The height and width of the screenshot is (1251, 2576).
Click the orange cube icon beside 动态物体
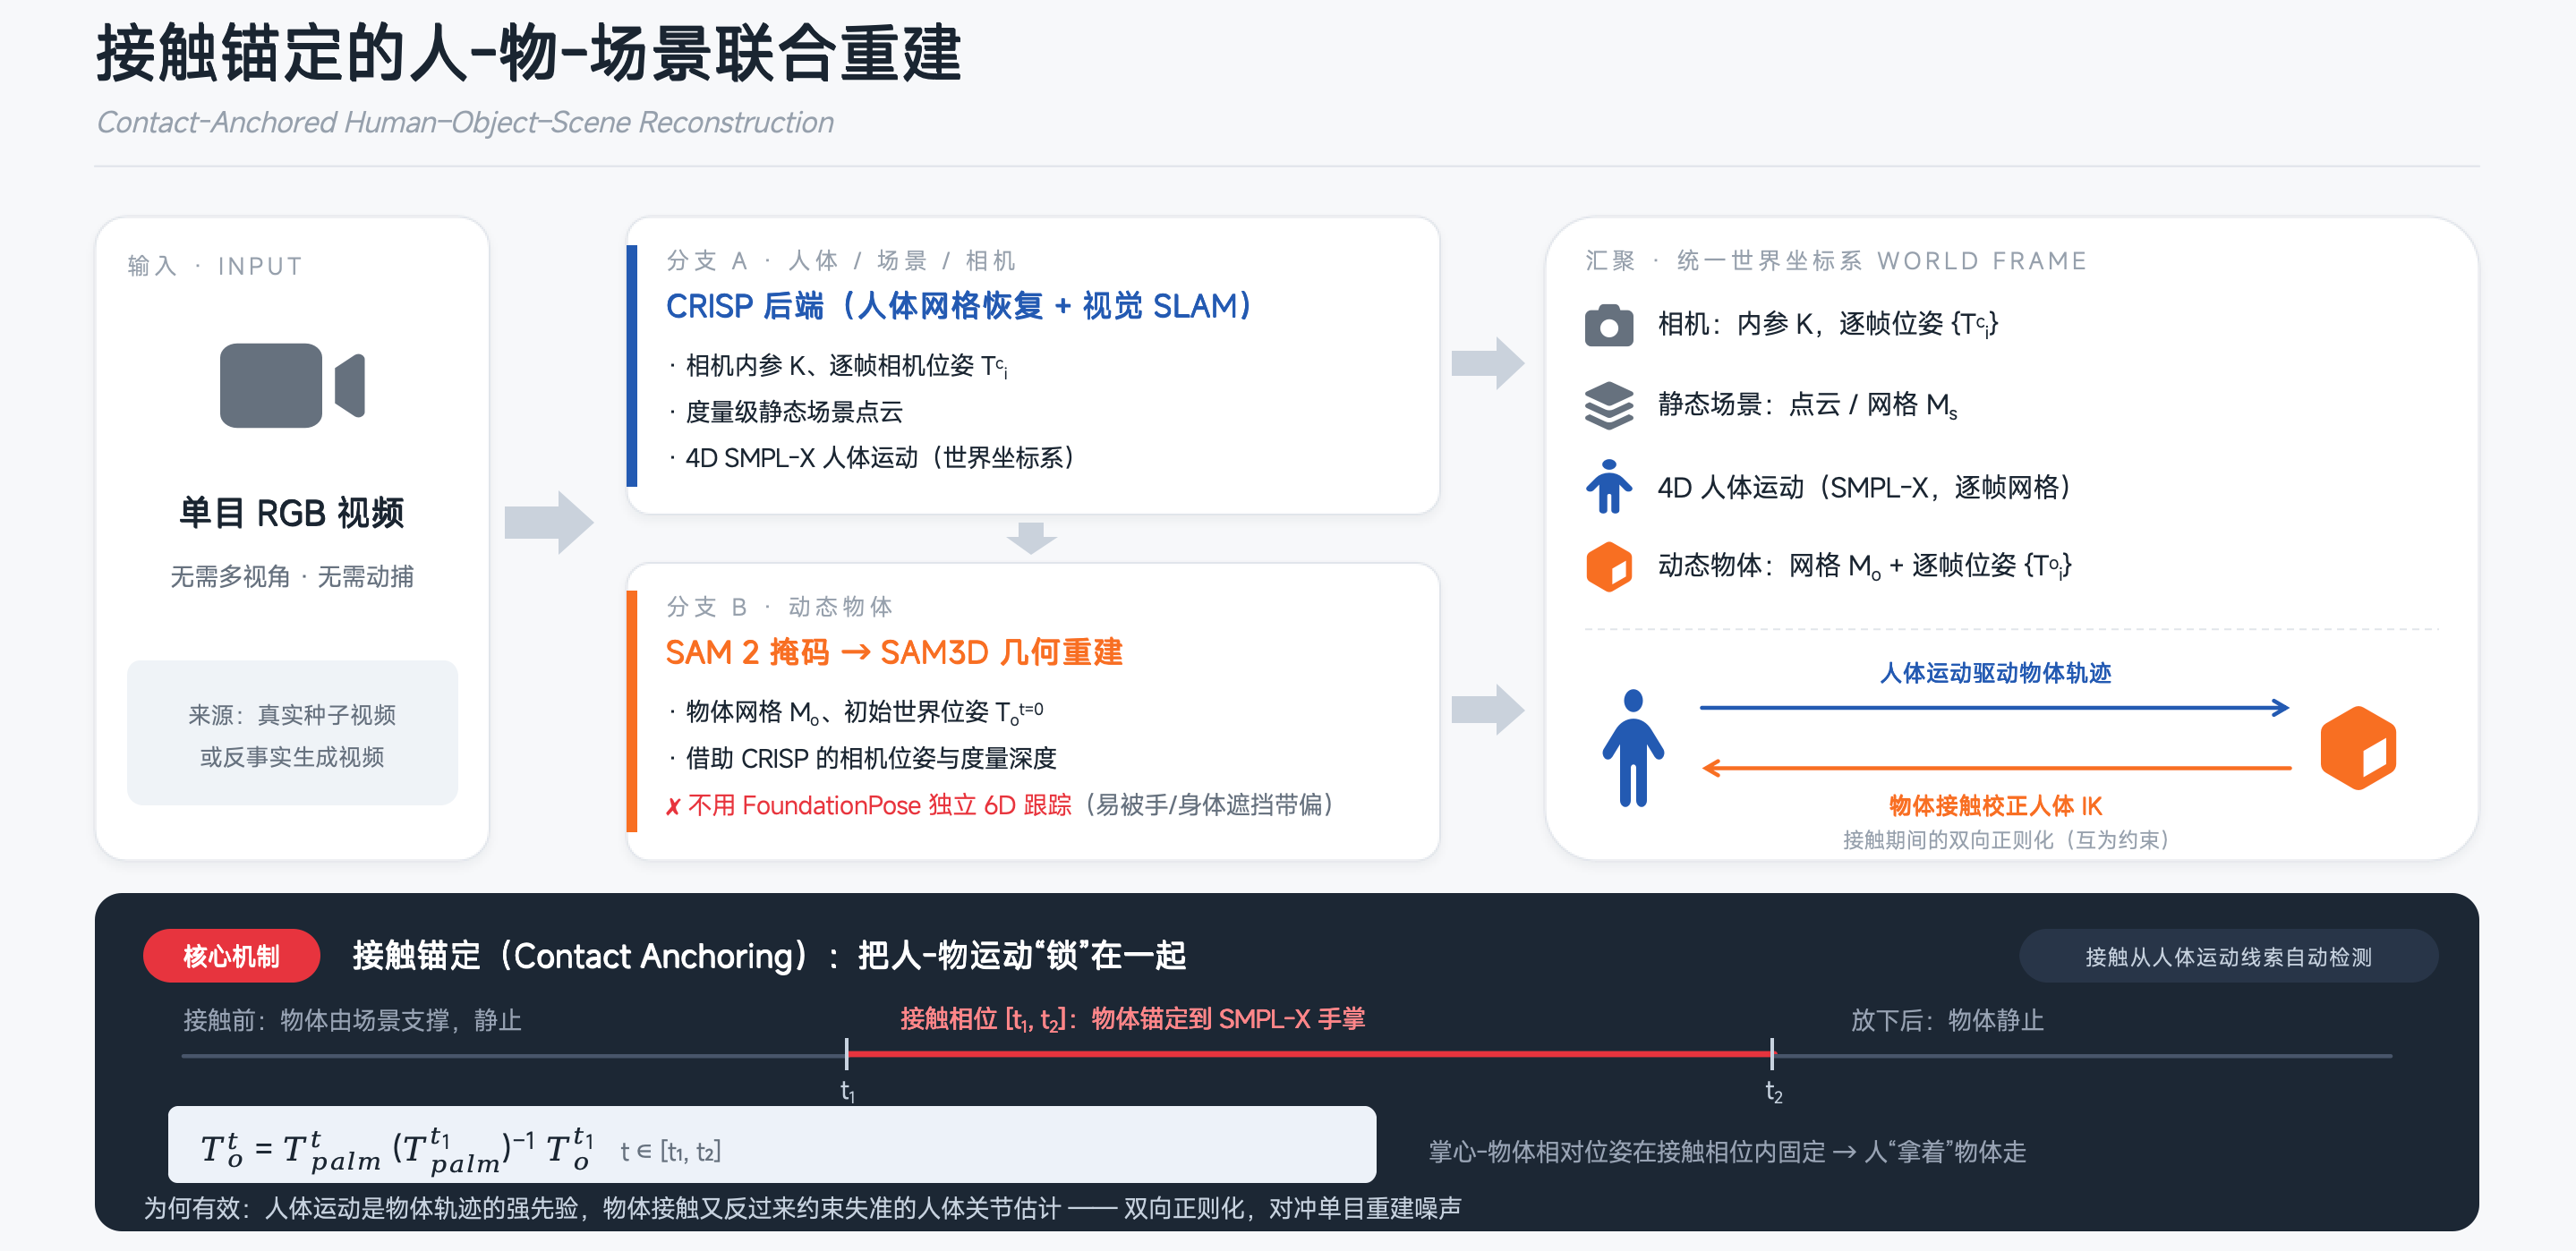pyautogui.click(x=1608, y=566)
